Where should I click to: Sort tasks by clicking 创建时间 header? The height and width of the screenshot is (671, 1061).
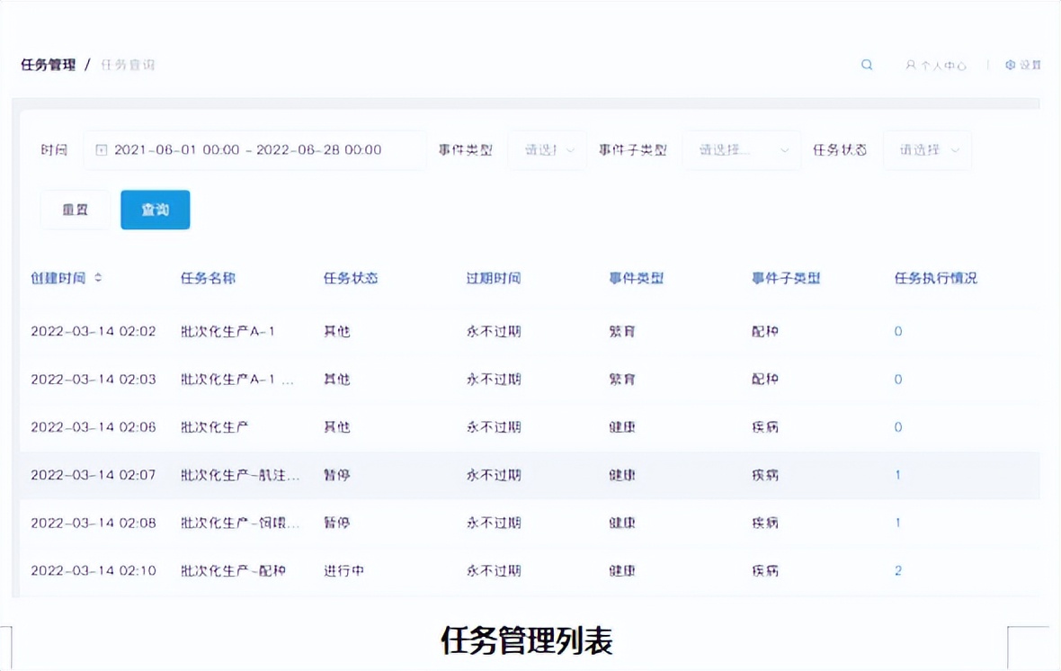(57, 278)
